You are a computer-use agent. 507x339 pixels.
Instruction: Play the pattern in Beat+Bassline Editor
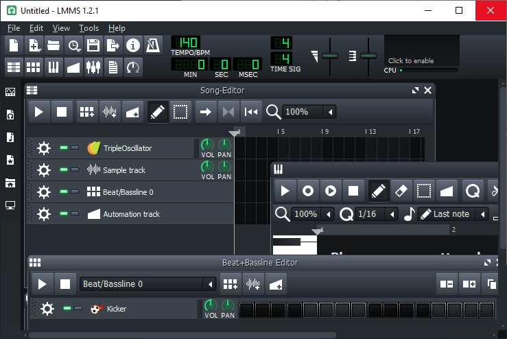(43, 284)
